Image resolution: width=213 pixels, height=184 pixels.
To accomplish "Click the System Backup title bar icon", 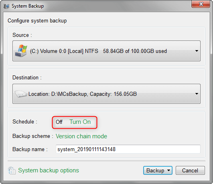I will (6, 6).
